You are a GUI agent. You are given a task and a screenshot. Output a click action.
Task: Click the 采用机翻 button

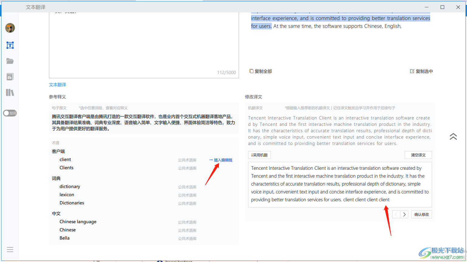pyautogui.click(x=259, y=155)
